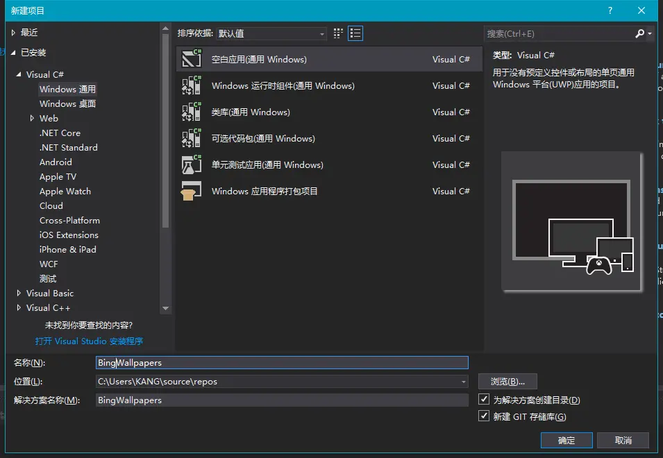
Task: Click the search magnifier icon
Action: pos(639,33)
